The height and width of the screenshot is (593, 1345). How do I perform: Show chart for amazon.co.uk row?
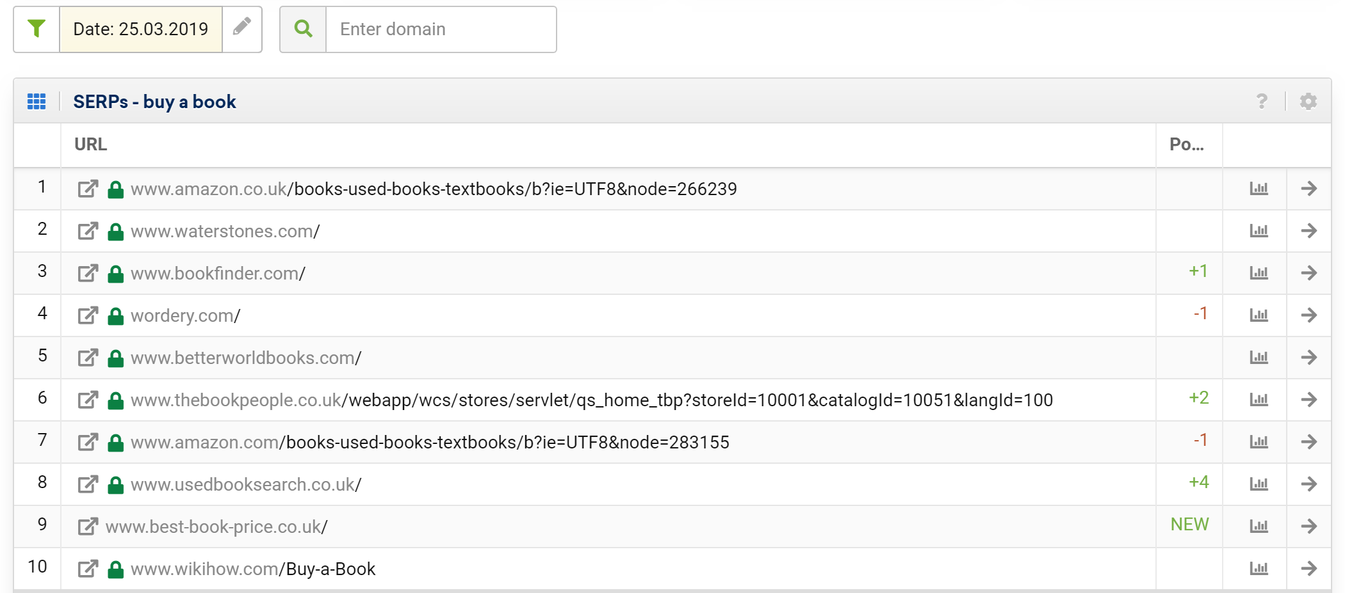tap(1259, 189)
